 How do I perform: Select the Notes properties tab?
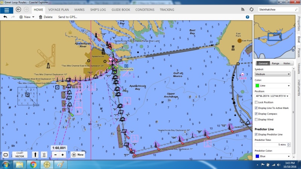[287, 63]
